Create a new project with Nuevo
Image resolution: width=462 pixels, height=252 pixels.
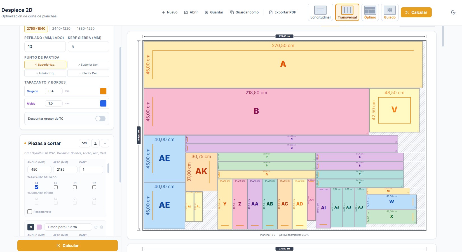(x=170, y=12)
